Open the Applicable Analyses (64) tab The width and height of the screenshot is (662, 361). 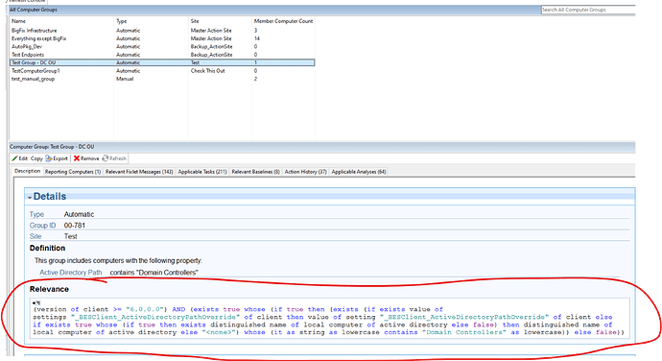359,172
